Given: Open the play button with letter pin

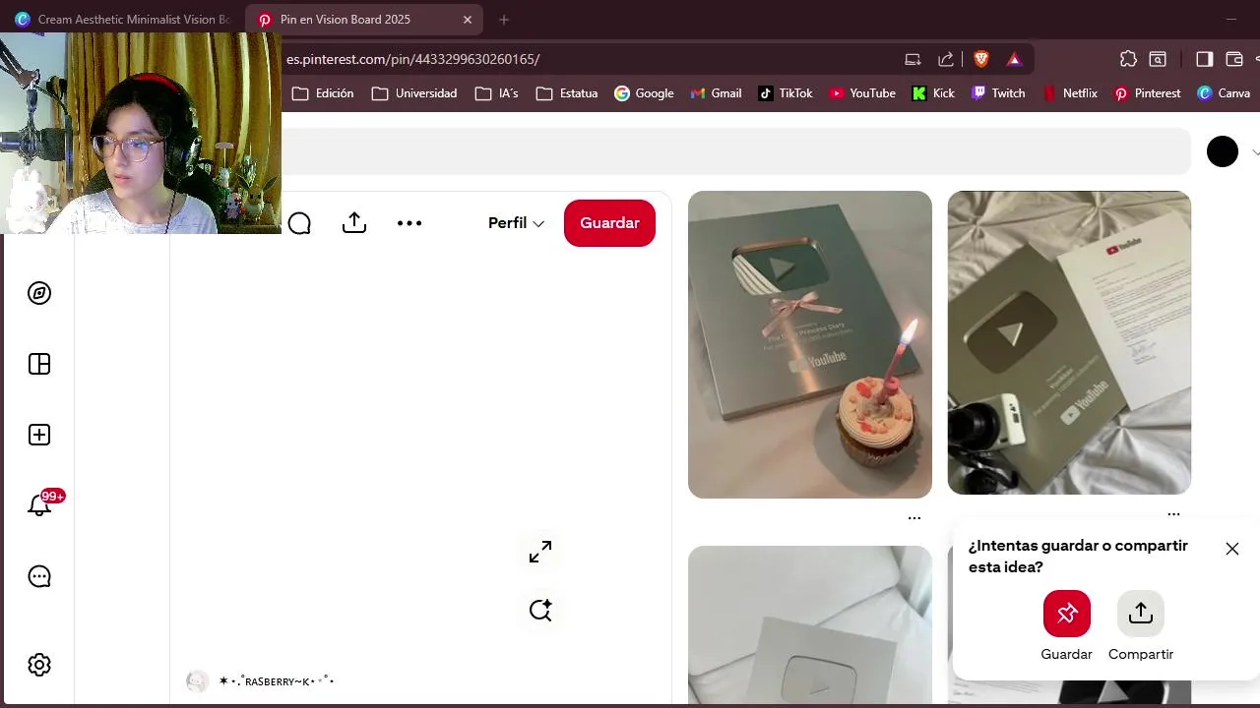Looking at the screenshot, I should point(1069,342).
